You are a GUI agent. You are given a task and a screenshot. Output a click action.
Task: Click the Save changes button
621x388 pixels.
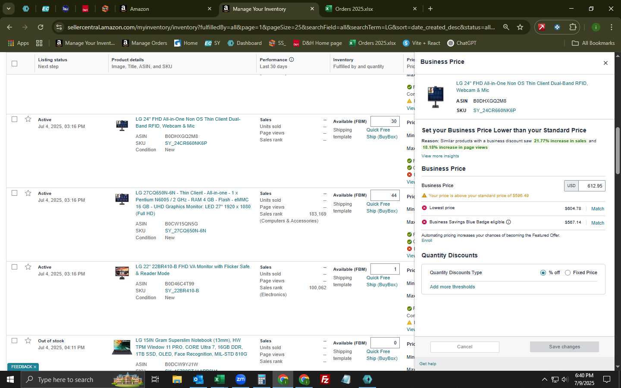tap(564, 347)
